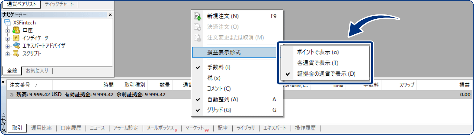
Task: Sort by the 注文番号 column header
Action: [30, 85]
